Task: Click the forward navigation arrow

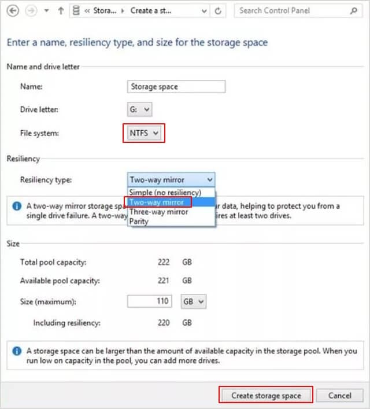Action: [31, 10]
